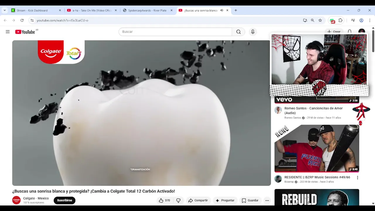This screenshot has height=211, width=375.
Task: Open the Chrome extensions puzzle icon
Action: point(340,20)
